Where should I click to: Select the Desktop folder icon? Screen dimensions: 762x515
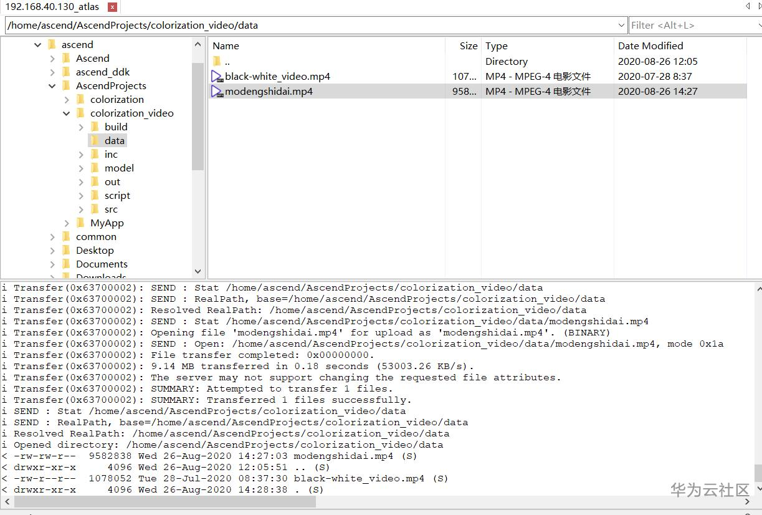[66, 250]
